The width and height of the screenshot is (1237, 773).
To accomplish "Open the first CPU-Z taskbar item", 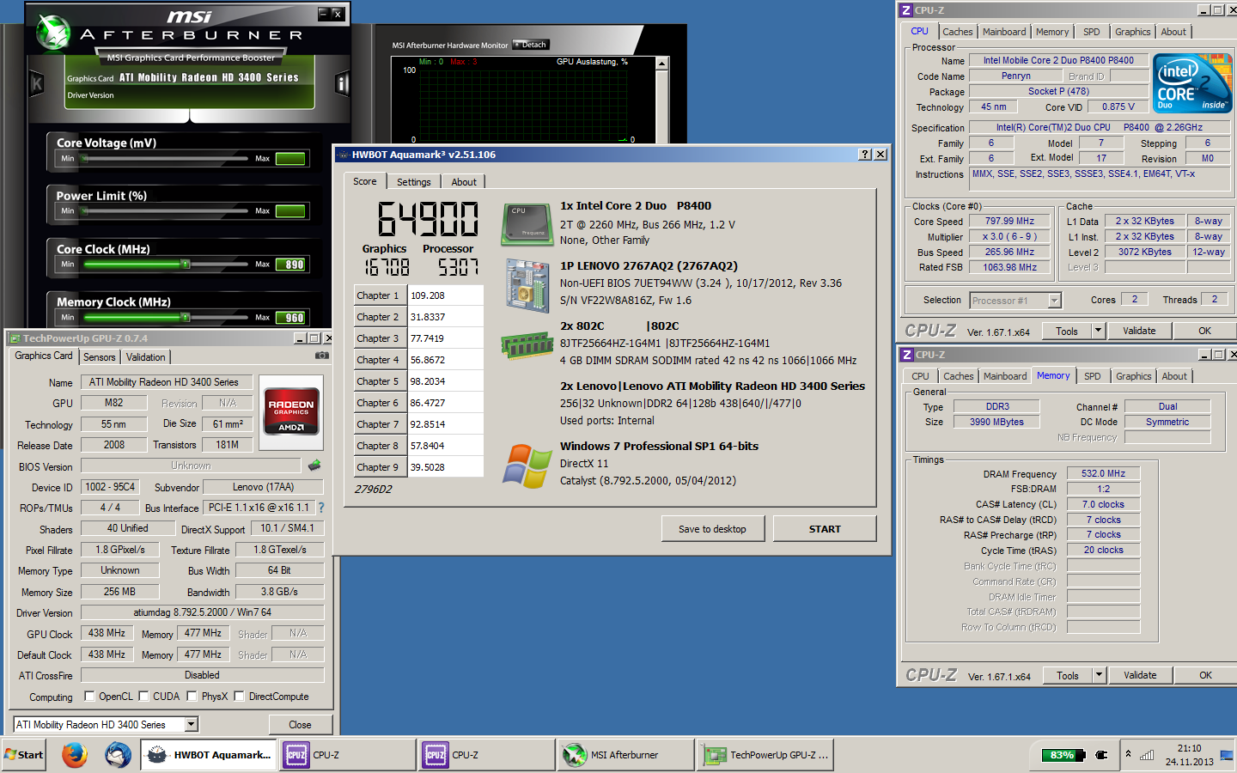I will point(347,755).
